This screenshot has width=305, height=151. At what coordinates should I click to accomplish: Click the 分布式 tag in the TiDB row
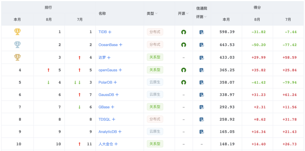coord(155,32)
